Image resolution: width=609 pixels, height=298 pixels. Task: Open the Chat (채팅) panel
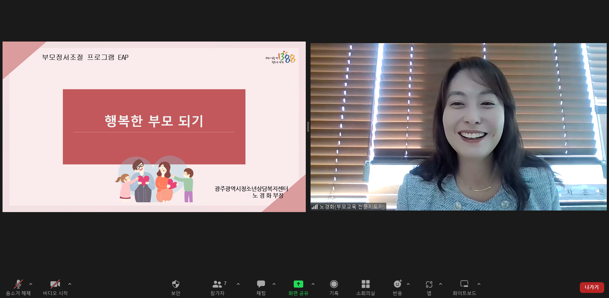click(x=261, y=284)
